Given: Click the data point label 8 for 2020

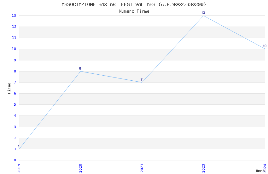Looking at the screenshot, I should 80,68.
